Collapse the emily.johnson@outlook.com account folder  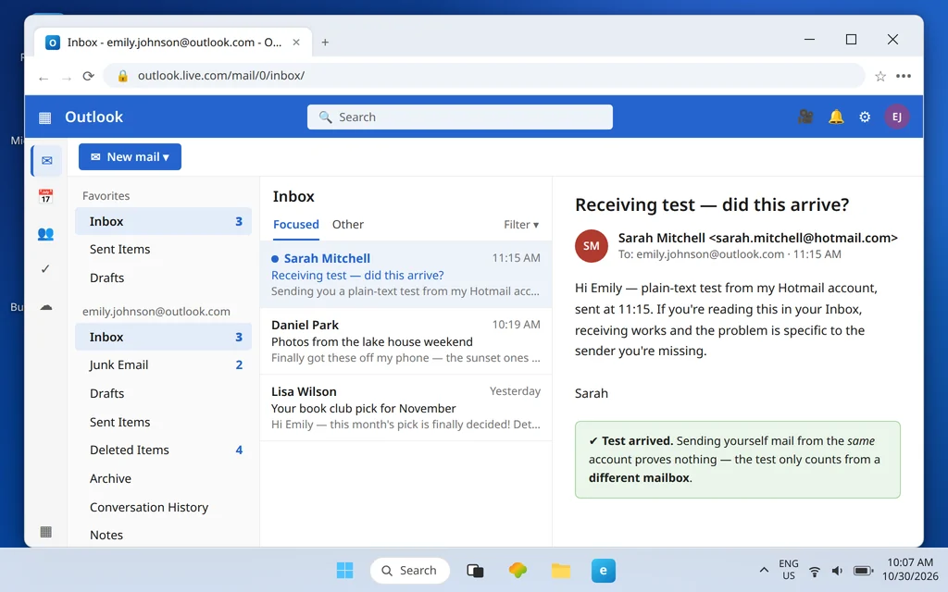[156, 312]
